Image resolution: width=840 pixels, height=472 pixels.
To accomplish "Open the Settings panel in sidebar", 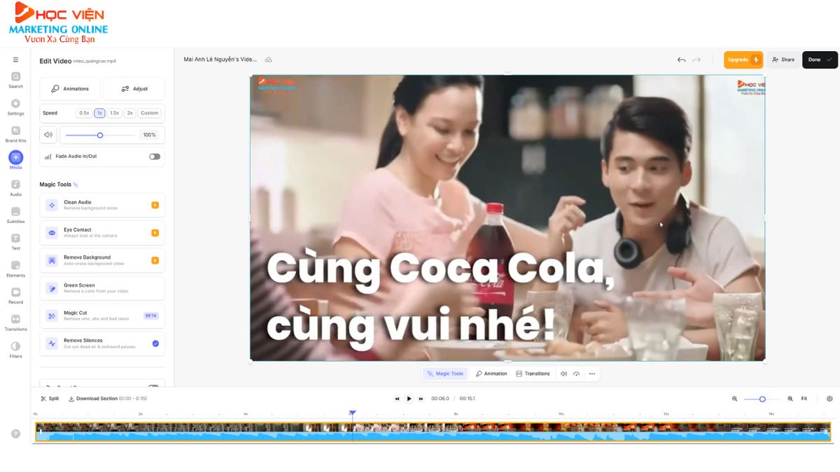I will tap(15, 107).
